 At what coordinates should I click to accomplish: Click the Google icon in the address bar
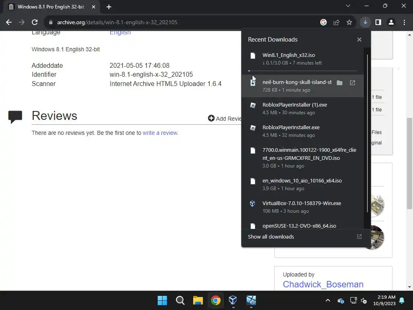(x=323, y=23)
